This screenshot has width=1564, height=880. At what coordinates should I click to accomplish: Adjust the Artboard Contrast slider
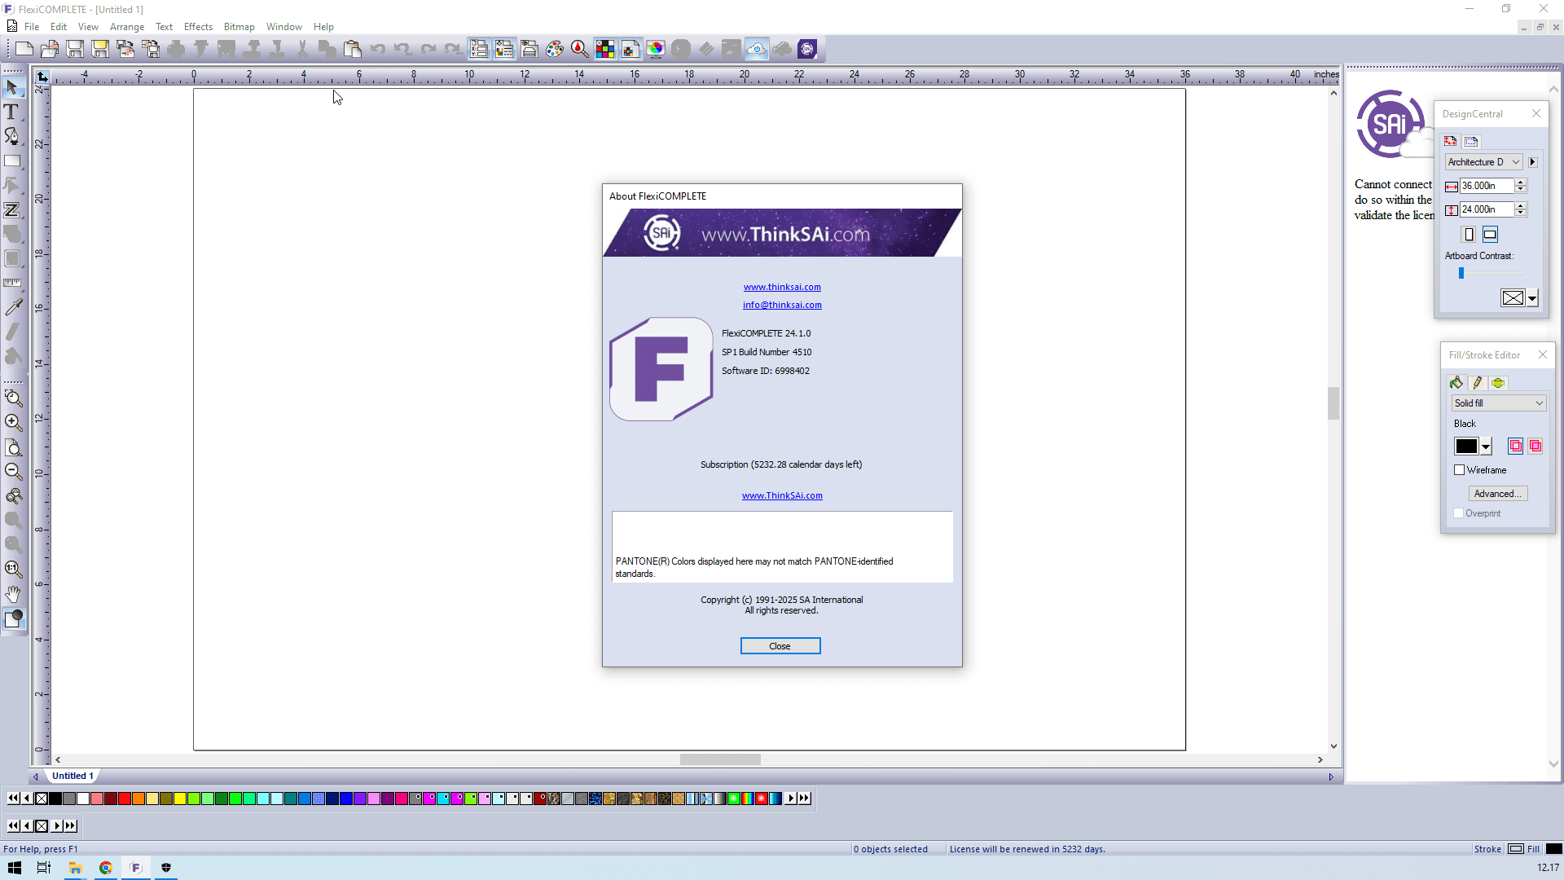pos(1461,274)
